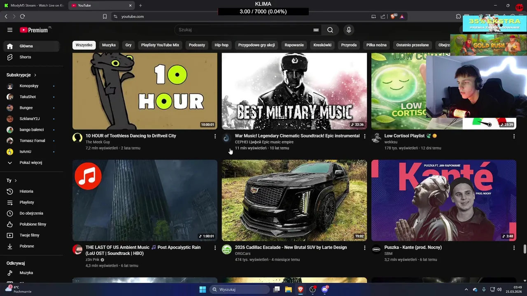Viewport: 527px width, 296px height.
Task: Switch to MlodyM5 Stream browser tab
Action: (34, 5)
